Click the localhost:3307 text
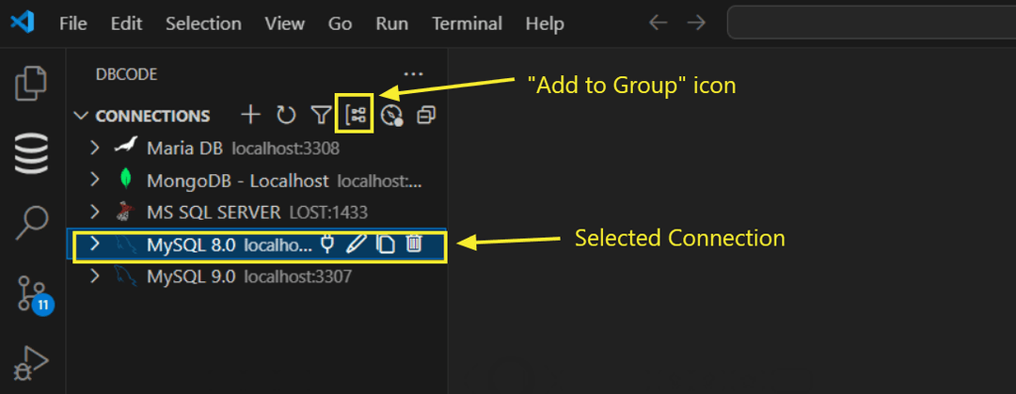The height and width of the screenshot is (394, 1016). [297, 276]
